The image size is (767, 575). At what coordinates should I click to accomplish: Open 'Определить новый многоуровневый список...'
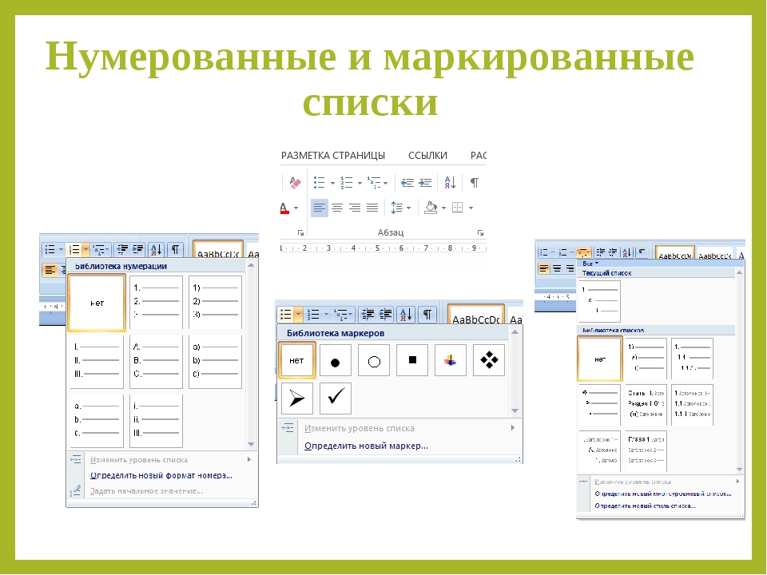pyautogui.click(x=663, y=494)
